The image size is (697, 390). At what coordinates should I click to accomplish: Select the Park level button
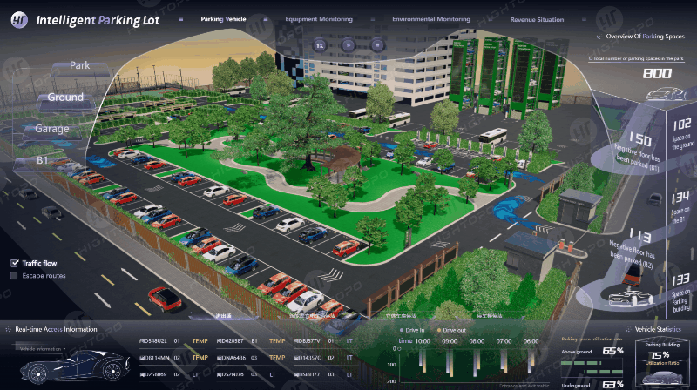[80, 67]
